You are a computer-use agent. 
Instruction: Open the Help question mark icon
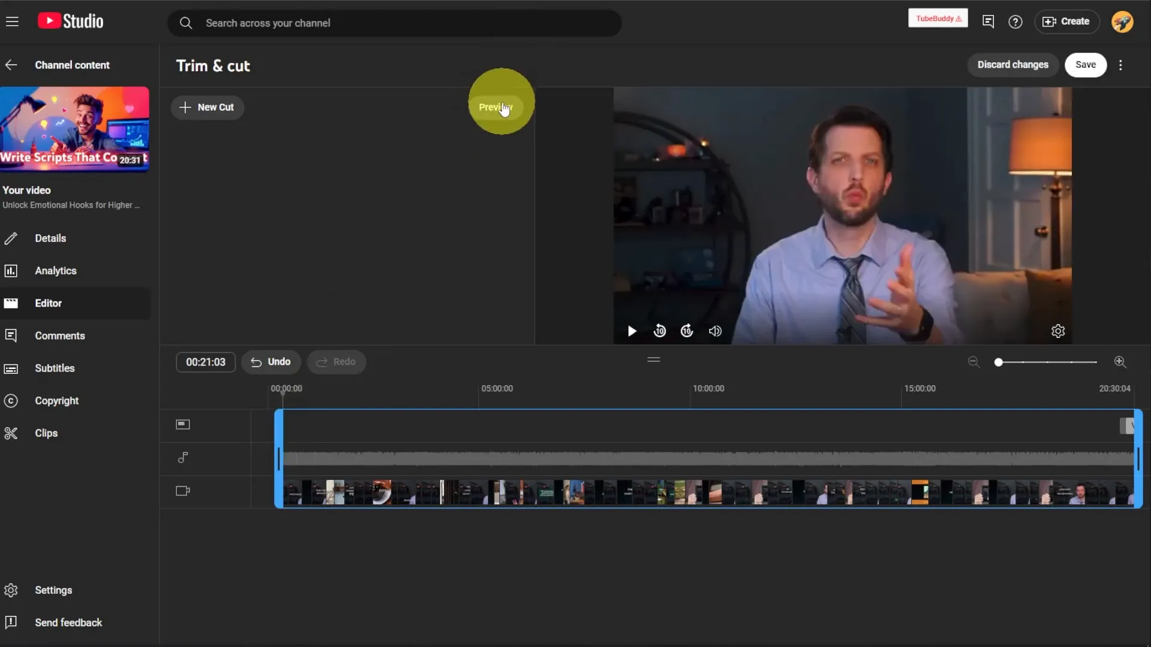tap(1015, 22)
